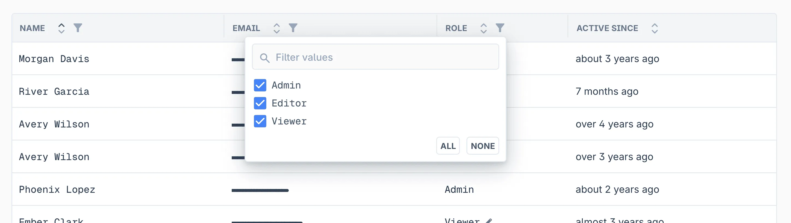The height and width of the screenshot is (223, 791).
Task: Uncheck the Viewer checkbox
Action: 260,121
